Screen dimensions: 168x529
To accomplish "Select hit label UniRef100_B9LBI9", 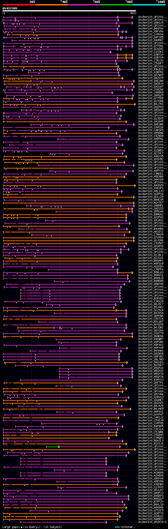I will click(x=151, y=69).
